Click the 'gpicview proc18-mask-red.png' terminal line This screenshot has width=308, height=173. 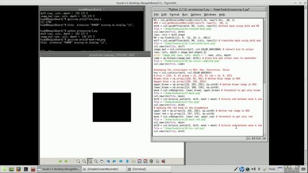click(73, 39)
